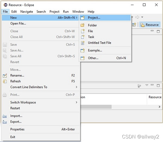Select Restart in File menu
The width and height of the screenshot is (163, 142).
[x=40, y=108]
